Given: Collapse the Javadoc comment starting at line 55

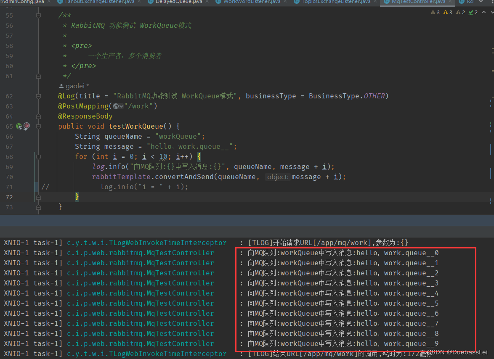Looking at the screenshot, I should [39, 16].
